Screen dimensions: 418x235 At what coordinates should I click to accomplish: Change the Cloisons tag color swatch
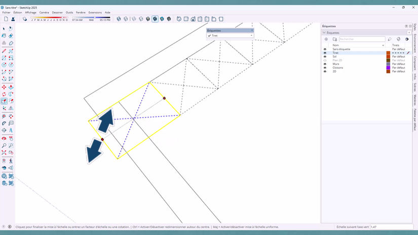pos(388,68)
